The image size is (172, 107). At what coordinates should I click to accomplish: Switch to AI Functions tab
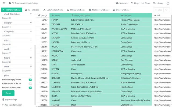pos(32,10)
